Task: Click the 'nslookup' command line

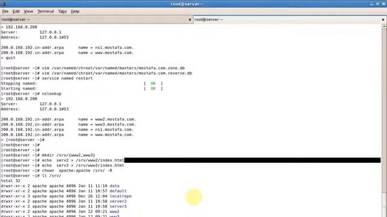Action: pos(31,94)
